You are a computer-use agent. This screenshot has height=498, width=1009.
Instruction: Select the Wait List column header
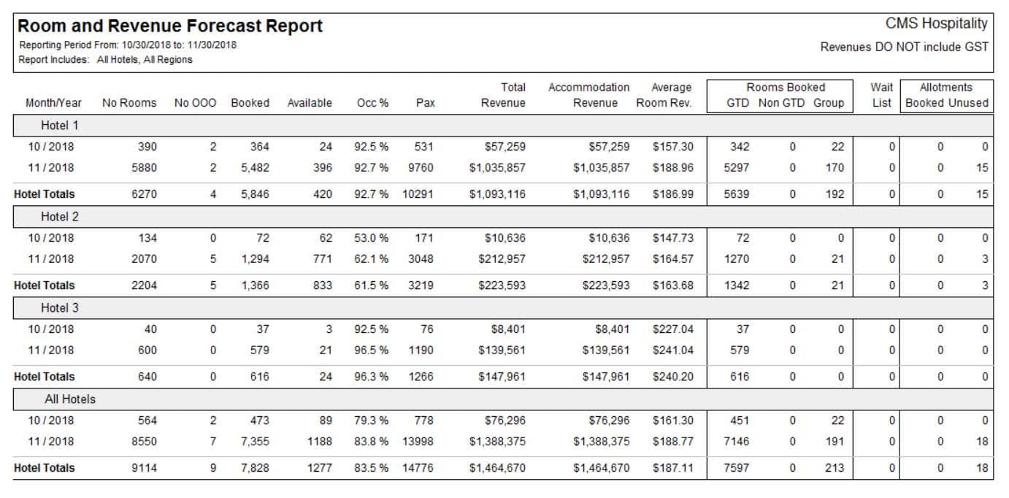[x=882, y=95]
